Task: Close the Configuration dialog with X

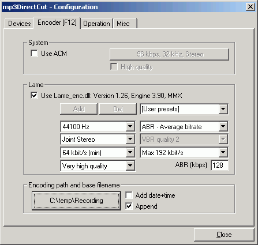Action: [x=250, y=7]
